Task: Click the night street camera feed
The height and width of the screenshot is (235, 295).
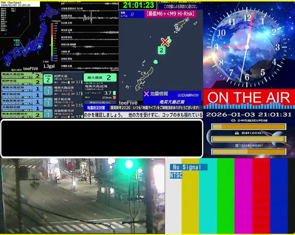Action: click(x=83, y=196)
